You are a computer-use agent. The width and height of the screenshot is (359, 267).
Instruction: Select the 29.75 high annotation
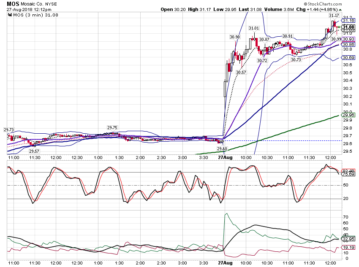tap(112, 127)
